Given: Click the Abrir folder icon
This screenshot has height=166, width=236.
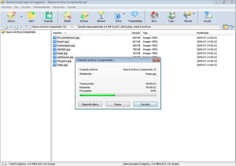Looking at the screenshot, I should [32, 15].
